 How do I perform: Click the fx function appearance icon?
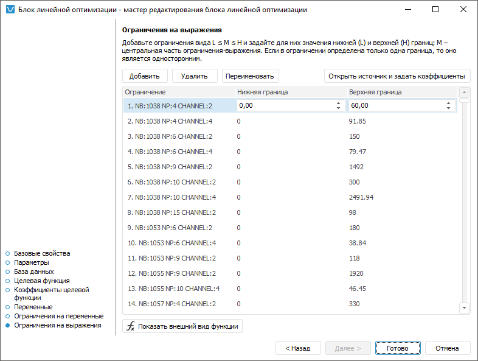point(130,326)
